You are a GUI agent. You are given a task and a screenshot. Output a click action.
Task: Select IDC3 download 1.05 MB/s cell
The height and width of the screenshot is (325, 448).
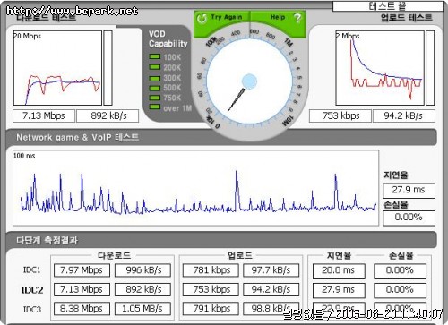[143, 309]
